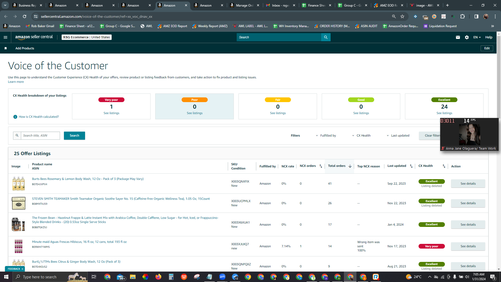The height and width of the screenshot is (282, 501).
Task: See details for Minute Maid Aguas Frescas
Action: coord(468,246)
